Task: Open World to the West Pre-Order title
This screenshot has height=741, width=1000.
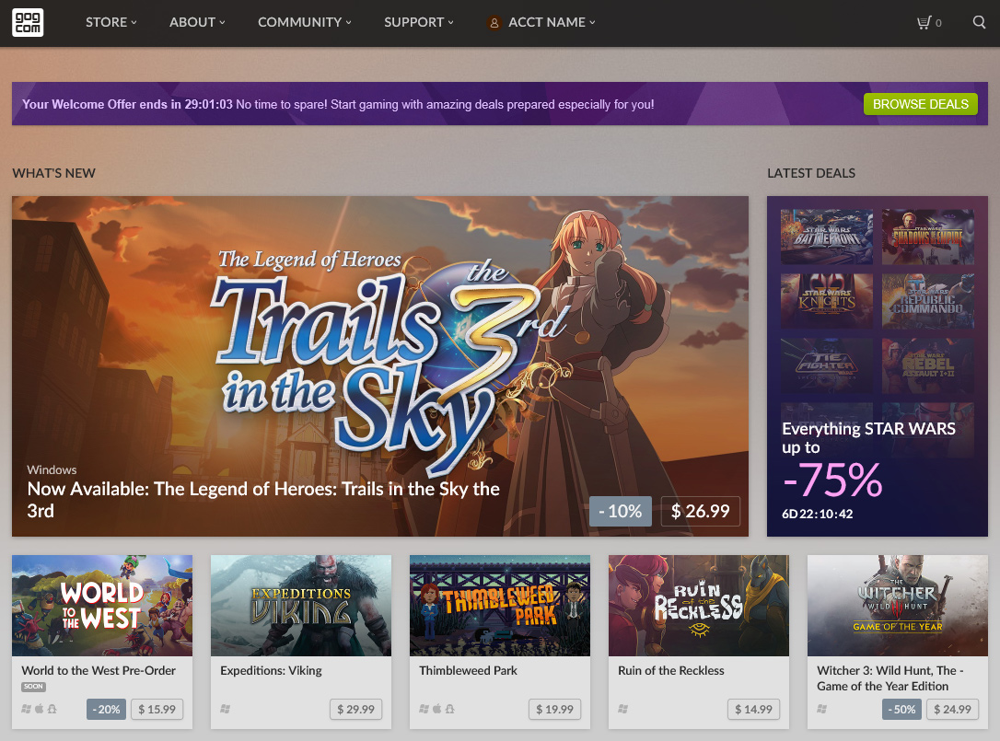Action: tap(99, 670)
